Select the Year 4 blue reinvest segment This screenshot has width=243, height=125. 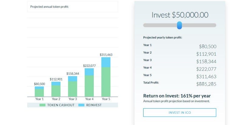[89, 72]
